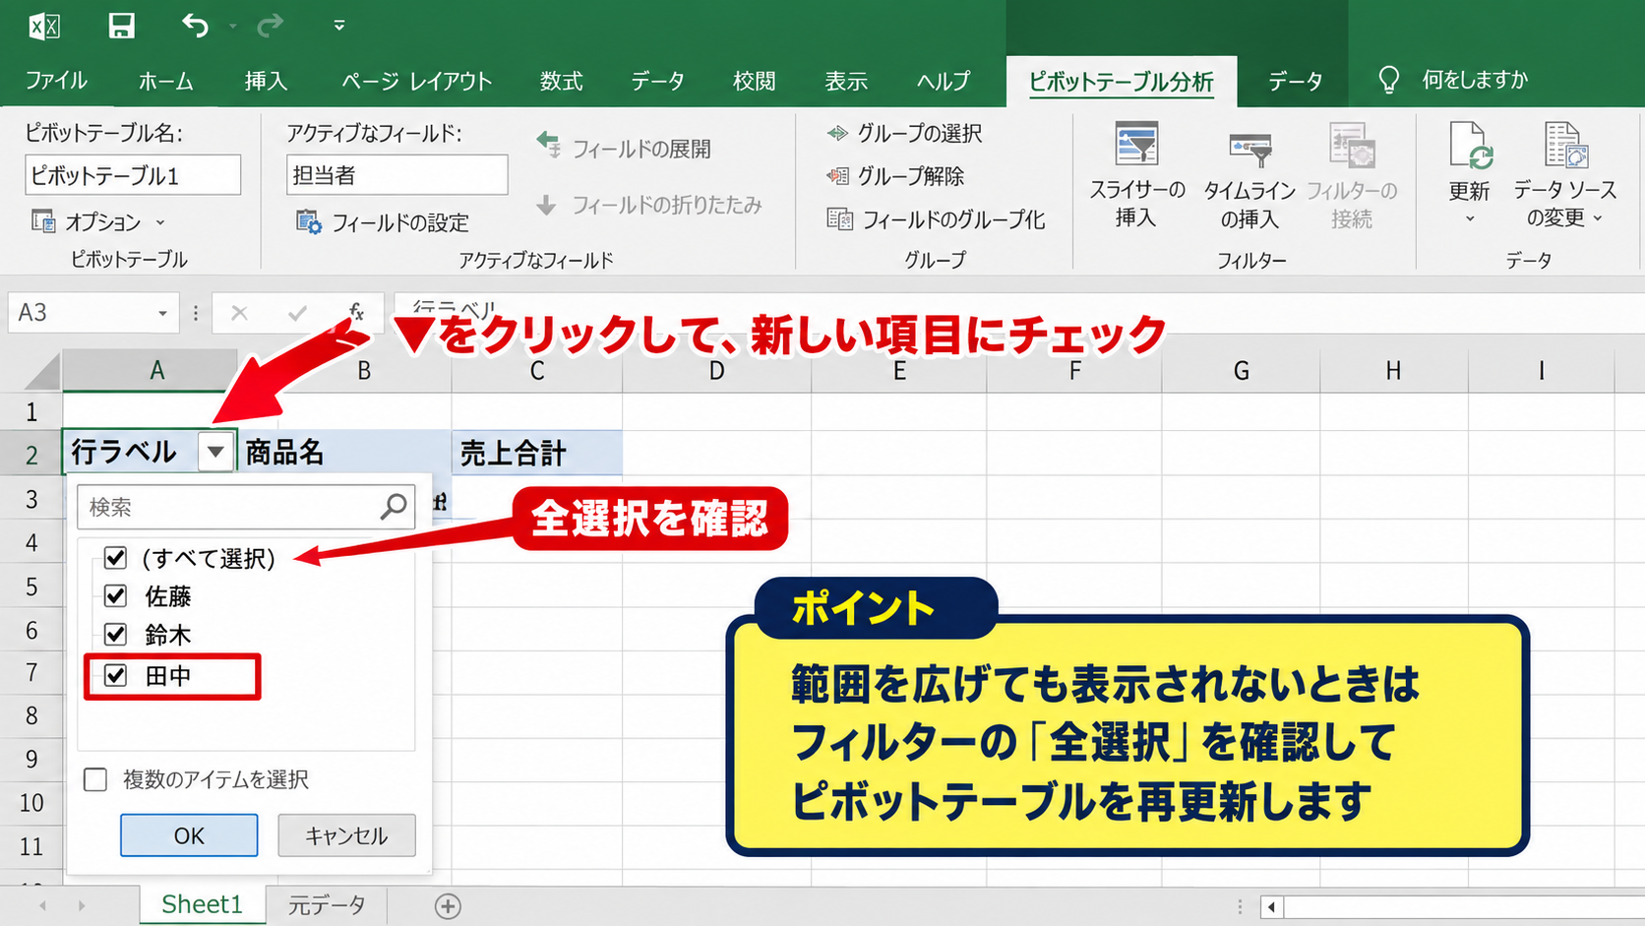
Task: Click the sheet navigation left arrow
Action: [42, 905]
